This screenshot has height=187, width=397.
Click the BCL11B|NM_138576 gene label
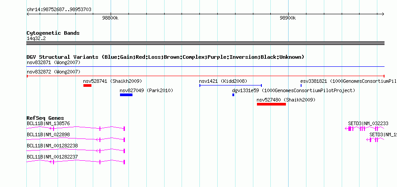tap(48, 124)
